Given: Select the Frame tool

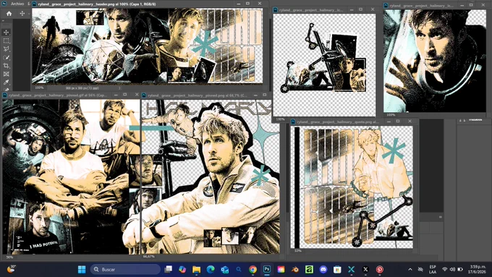Looking at the screenshot, I should click(x=6, y=74).
